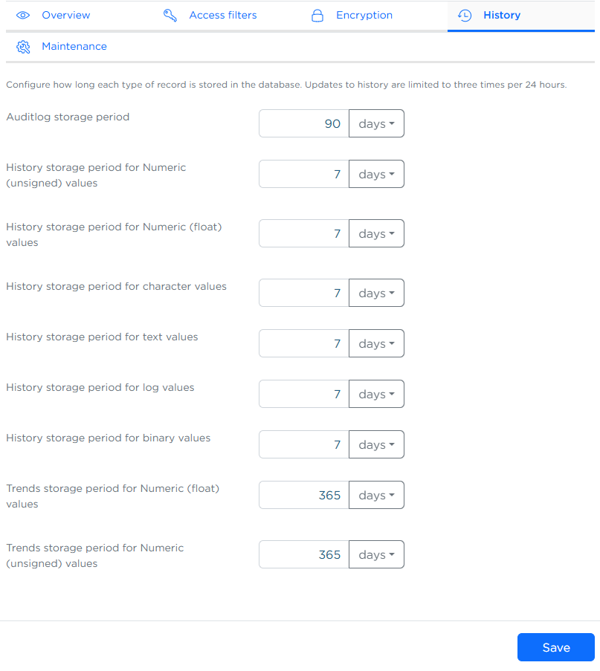Change units for log values history period
The height and width of the screenshot is (671, 600).
376,395
